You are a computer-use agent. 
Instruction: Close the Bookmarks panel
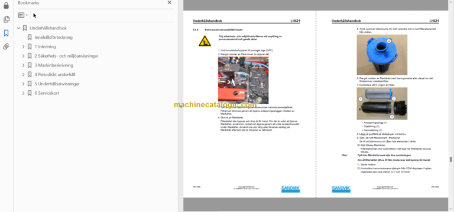tap(170, 2)
